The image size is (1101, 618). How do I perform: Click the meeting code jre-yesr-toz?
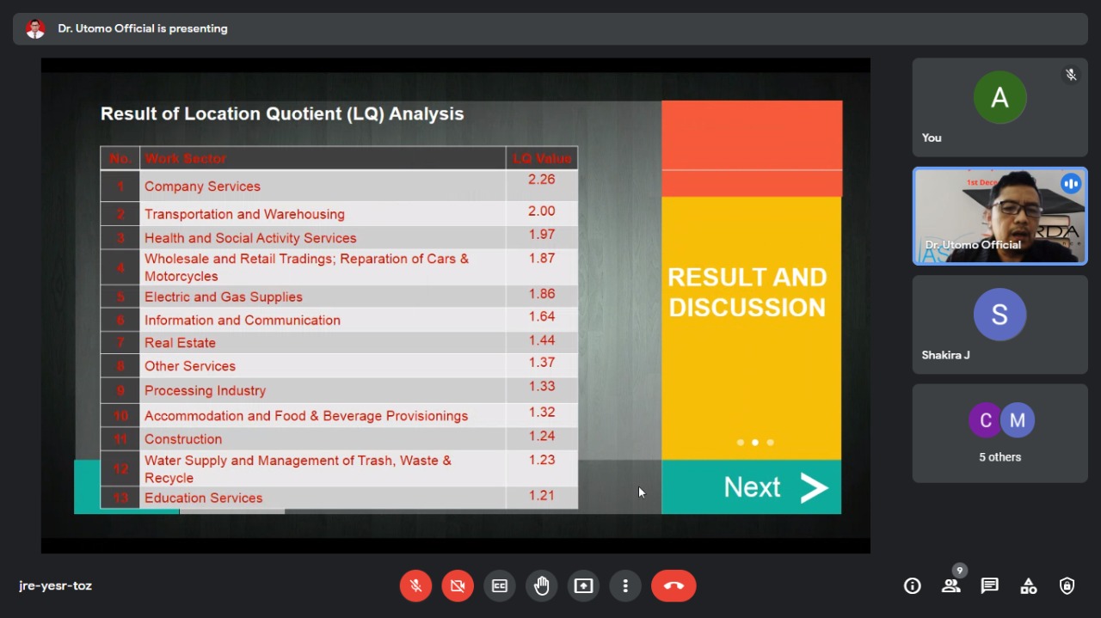tap(55, 586)
